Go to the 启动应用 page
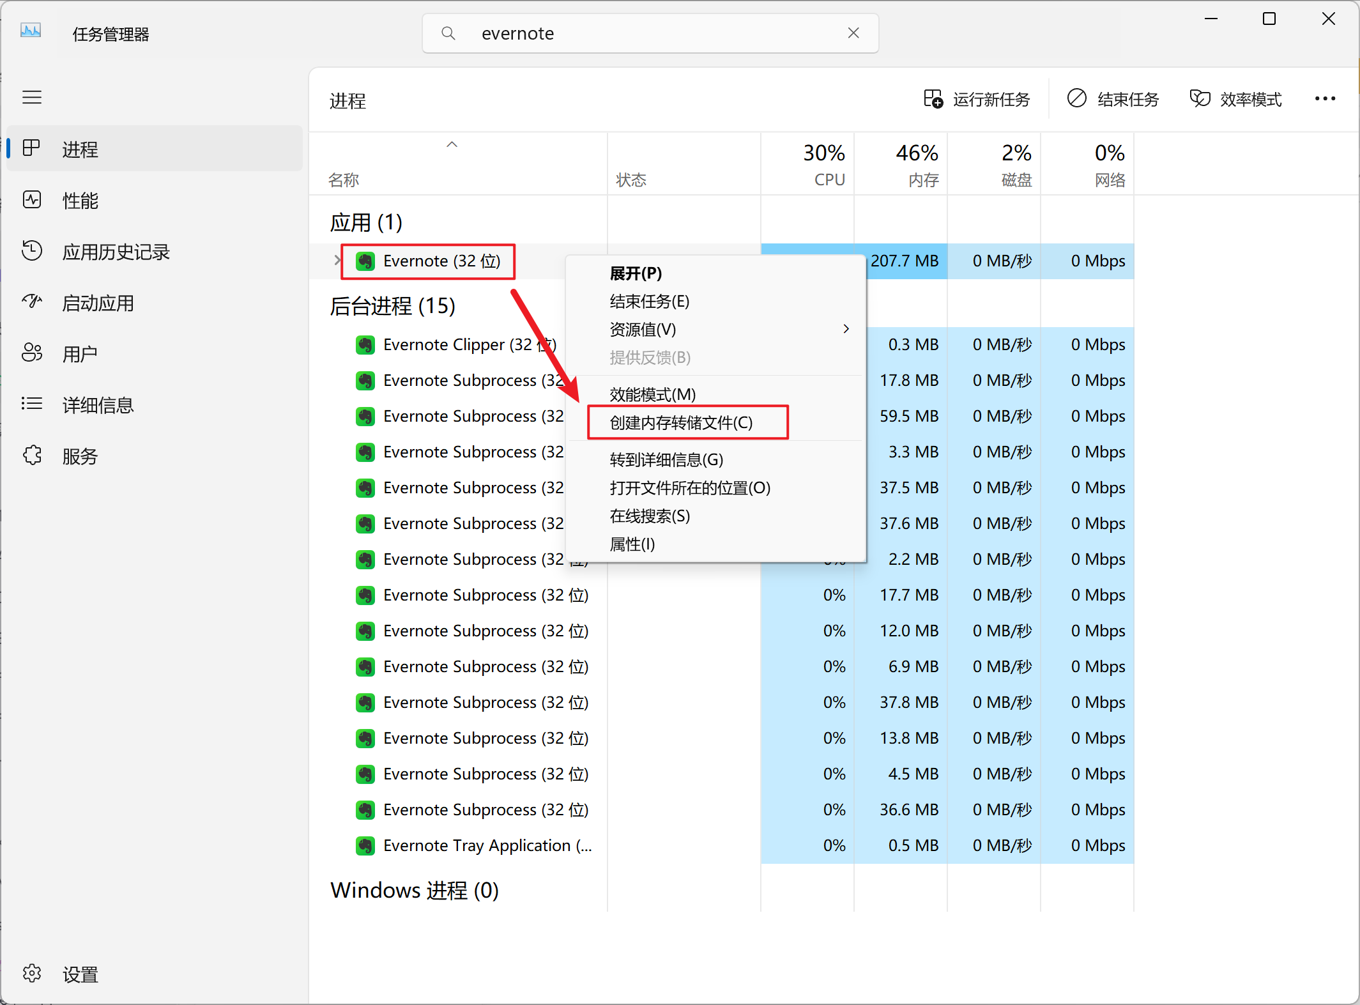The image size is (1360, 1005). 154,302
